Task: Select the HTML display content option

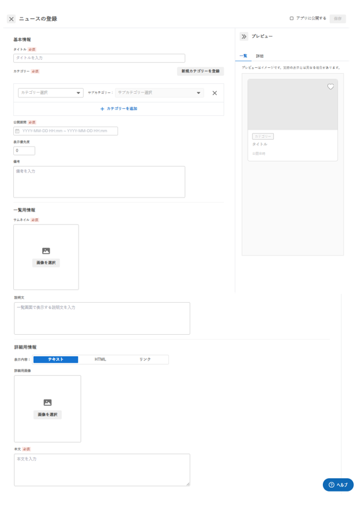Action: coord(100,359)
